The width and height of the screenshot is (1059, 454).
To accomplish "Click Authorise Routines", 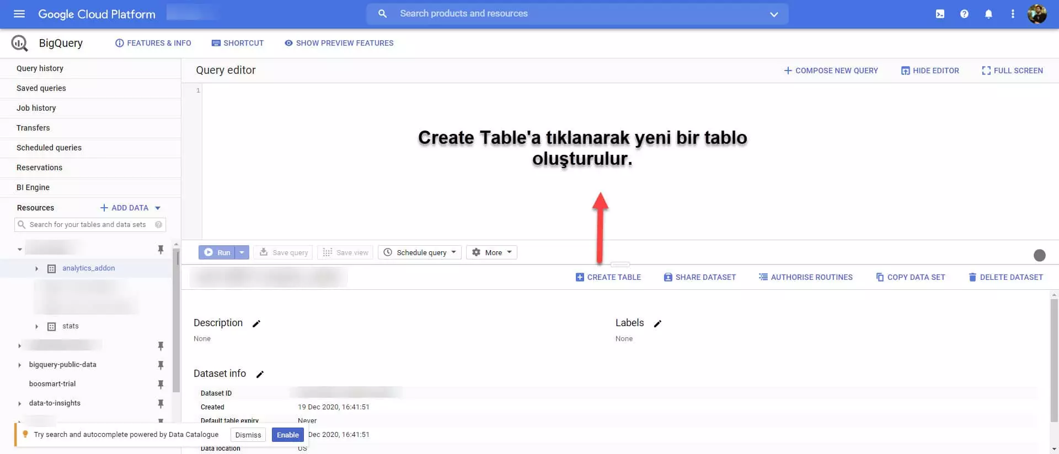I will point(805,277).
